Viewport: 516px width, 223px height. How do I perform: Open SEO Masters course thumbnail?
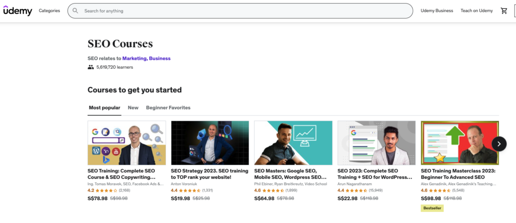coord(293,143)
